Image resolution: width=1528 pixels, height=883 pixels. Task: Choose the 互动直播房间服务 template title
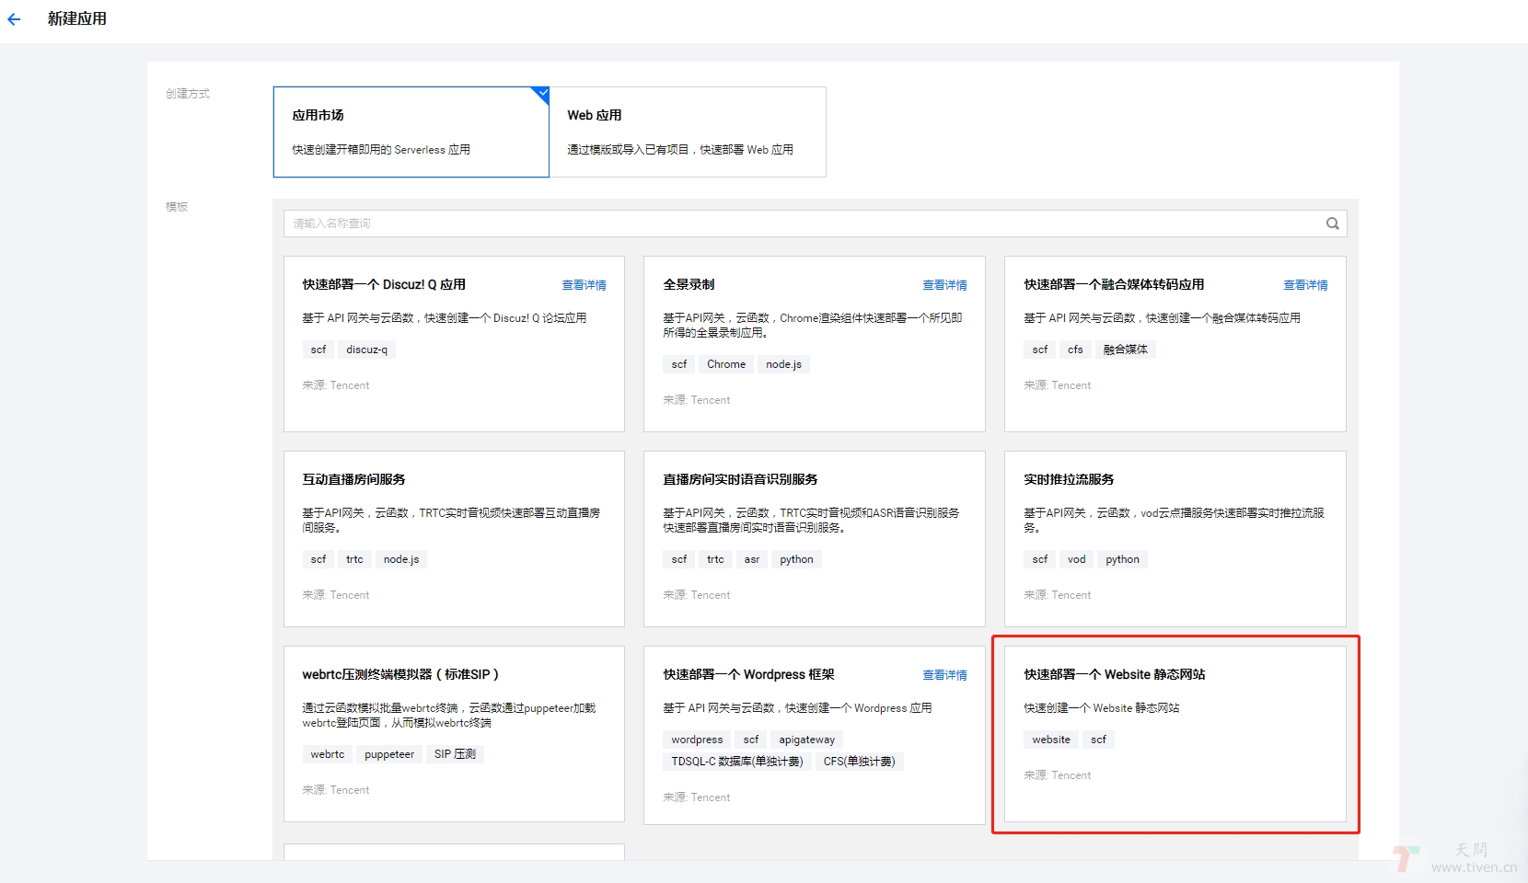tap(353, 479)
